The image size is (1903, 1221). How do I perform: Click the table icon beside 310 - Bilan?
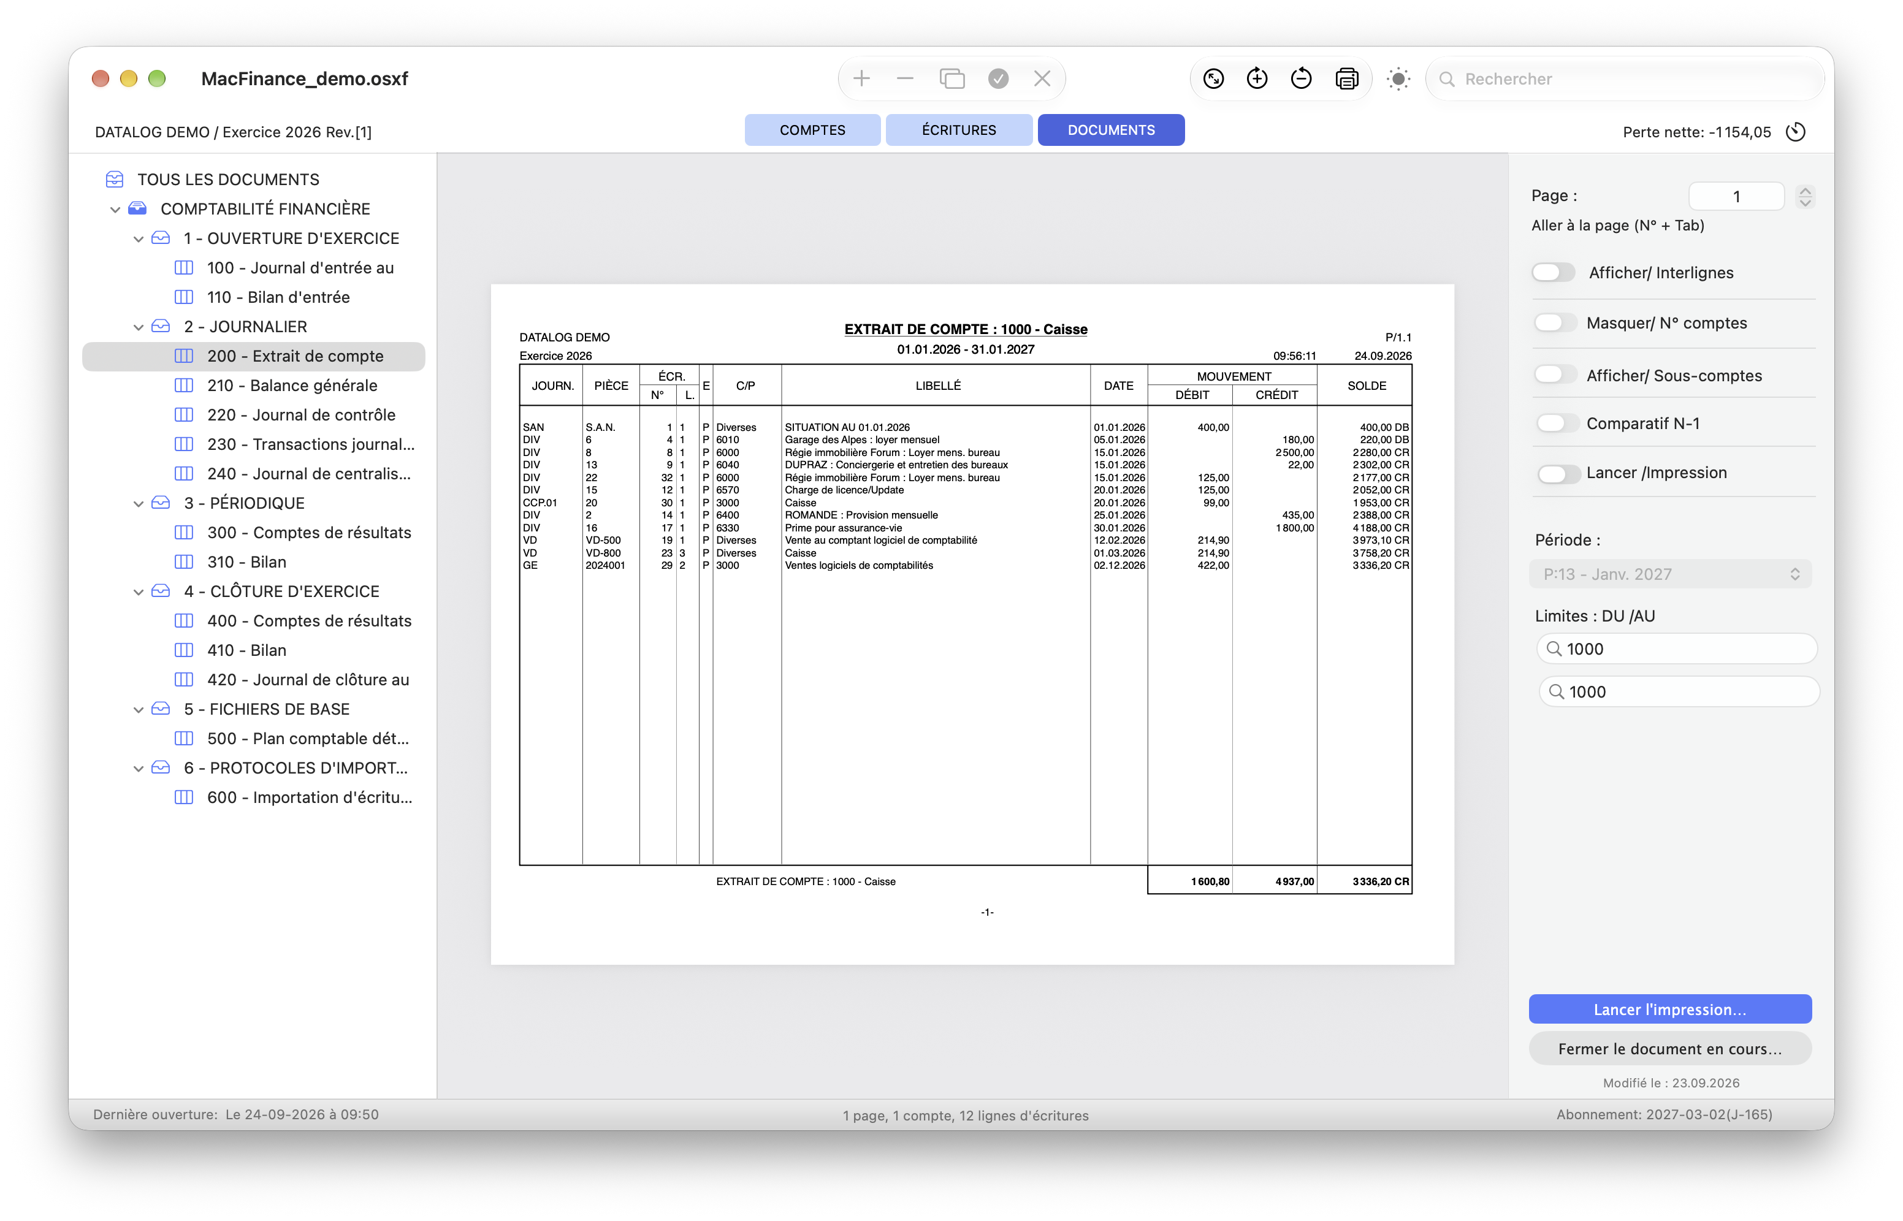[x=184, y=562]
